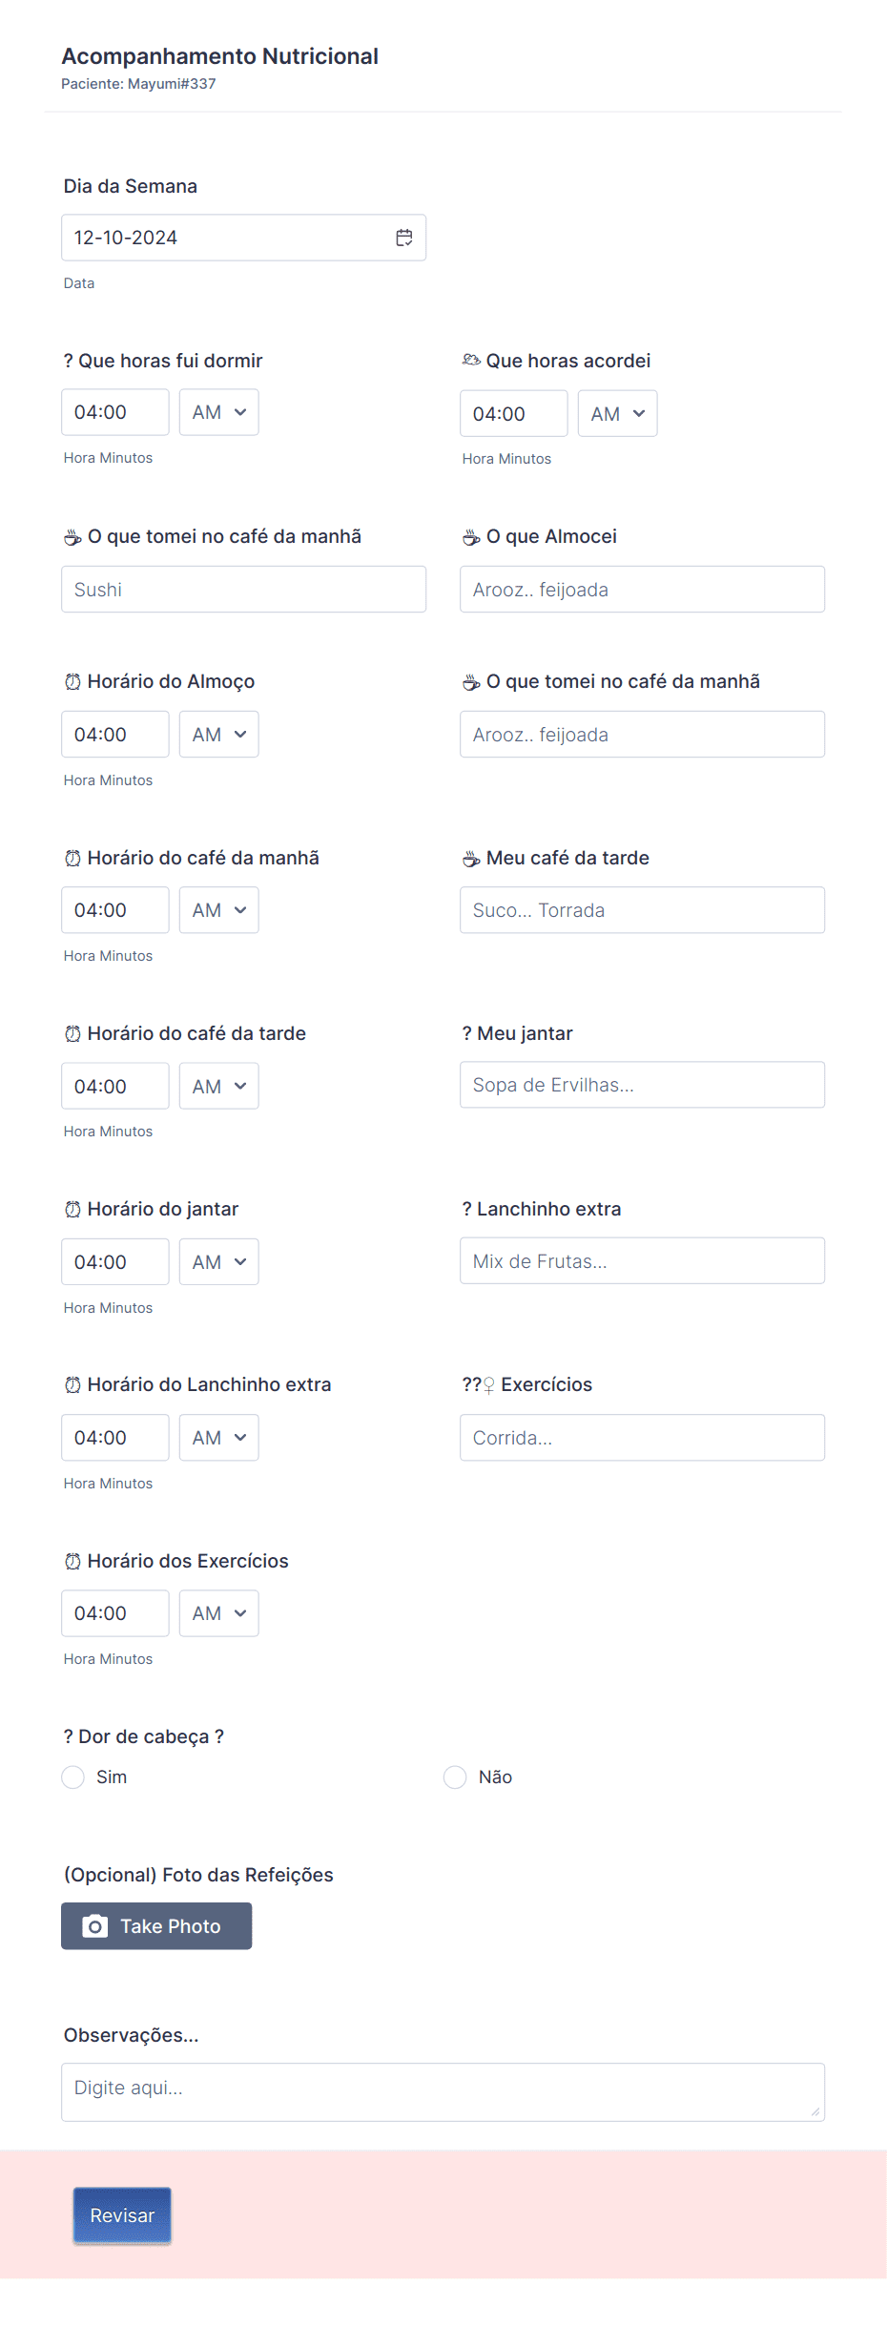Click the Meu jantar input field
The image size is (887, 2348).
(x=643, y=1085)
